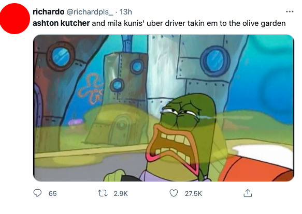Open the share upload-arrow icon
Screen dimensions: 302x214
(248, 193)
